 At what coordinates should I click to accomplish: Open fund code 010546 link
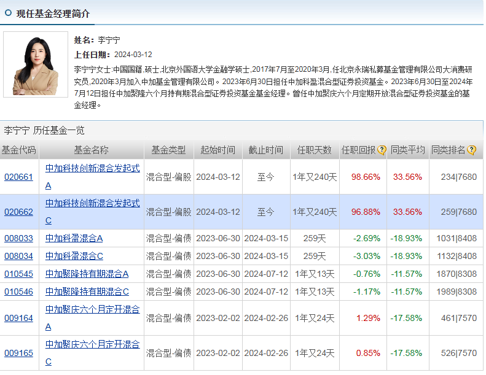[18, 292]
